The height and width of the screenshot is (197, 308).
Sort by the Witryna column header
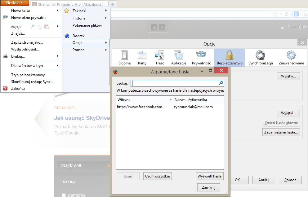tap(145, 99)
